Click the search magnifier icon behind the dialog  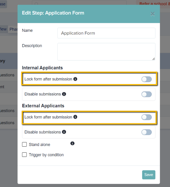point(36,4)
